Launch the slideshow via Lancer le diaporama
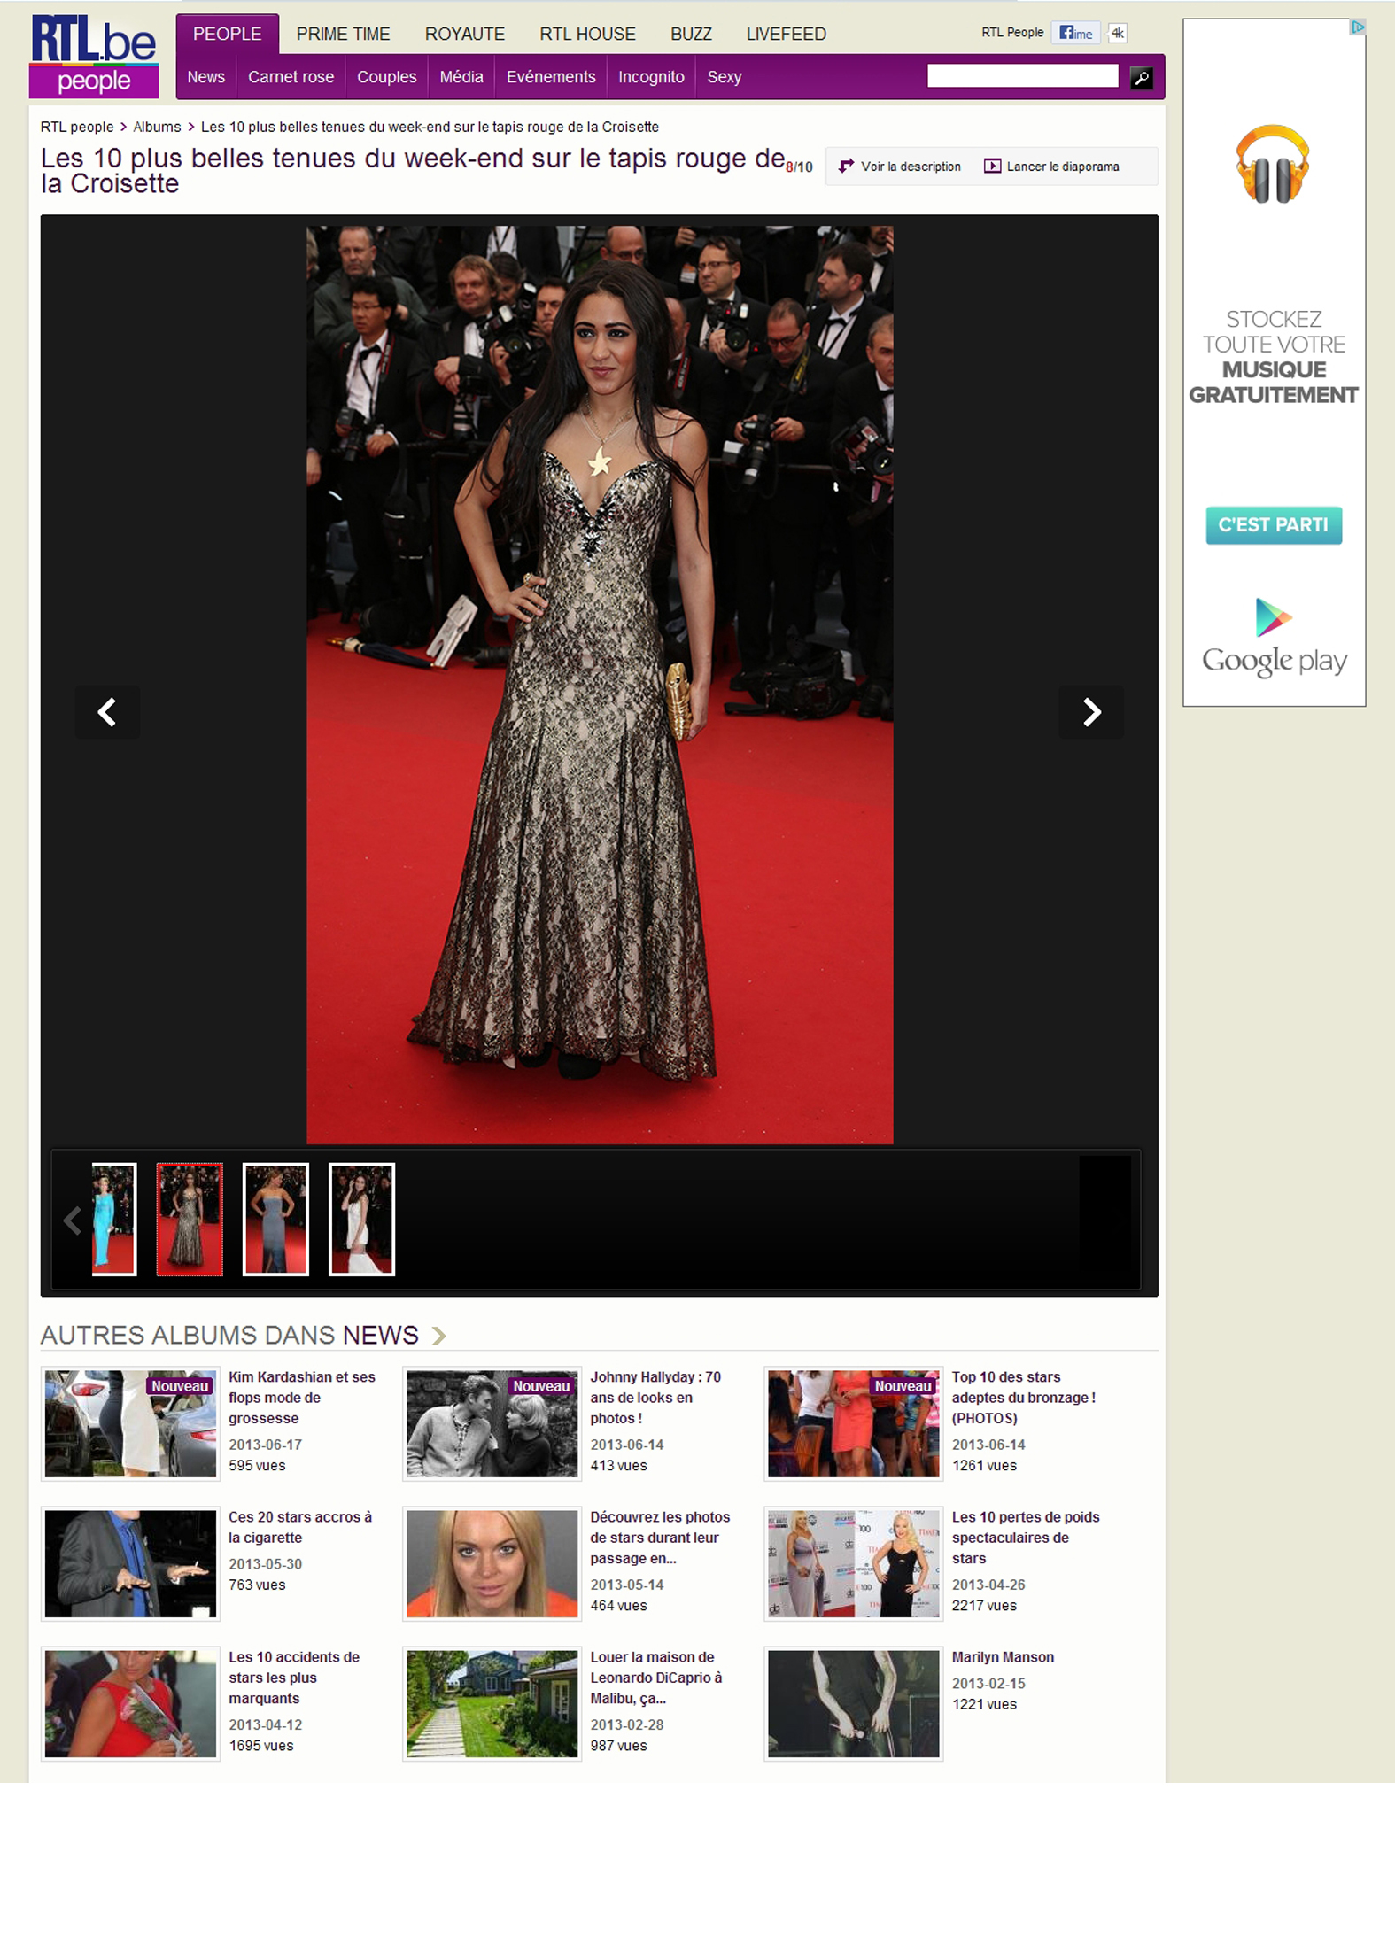The width and height of the screenshot is (1395, 1953). pos(1052,167)
